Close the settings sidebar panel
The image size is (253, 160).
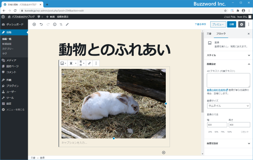pyautogui.click(x=248, y=34)
